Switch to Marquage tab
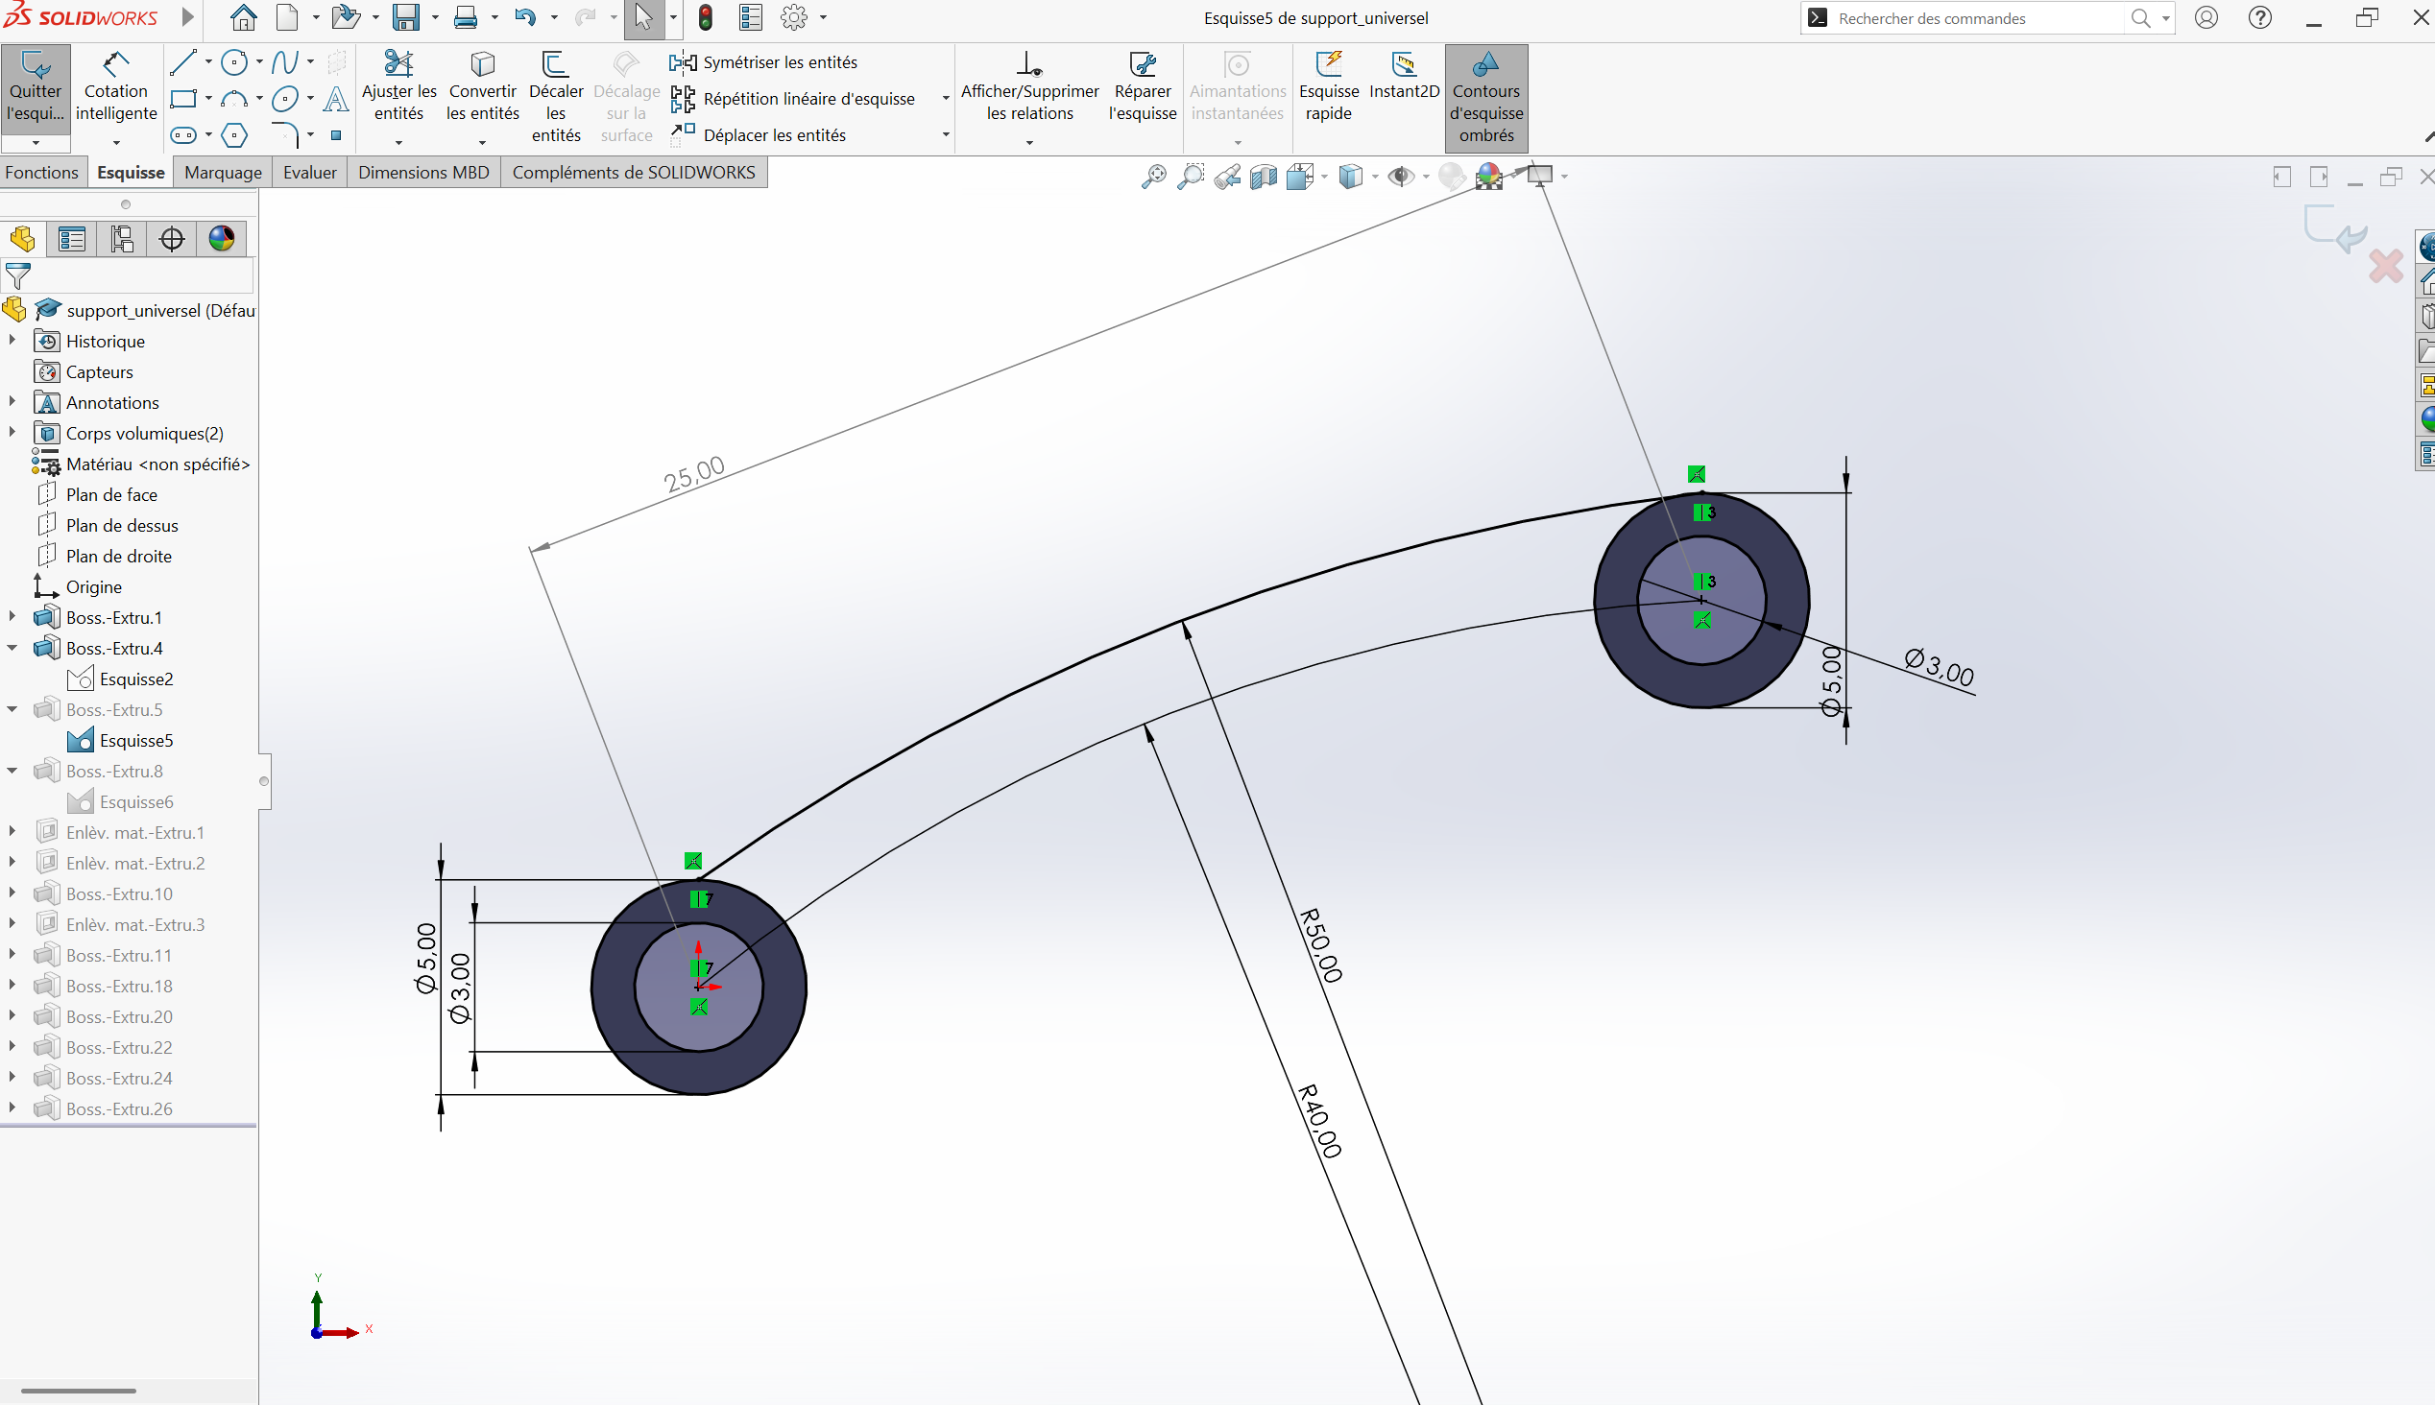 pos(223,172)
